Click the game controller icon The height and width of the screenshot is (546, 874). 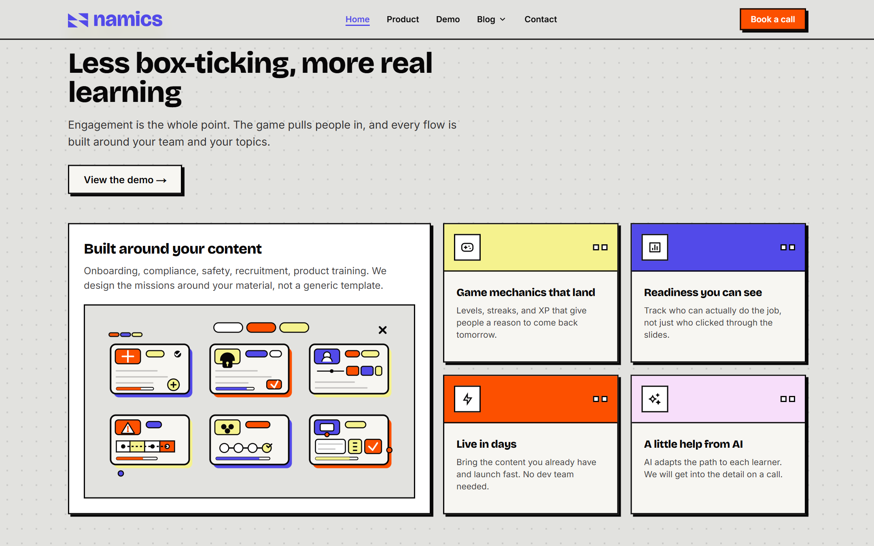[x=467, y=247]
